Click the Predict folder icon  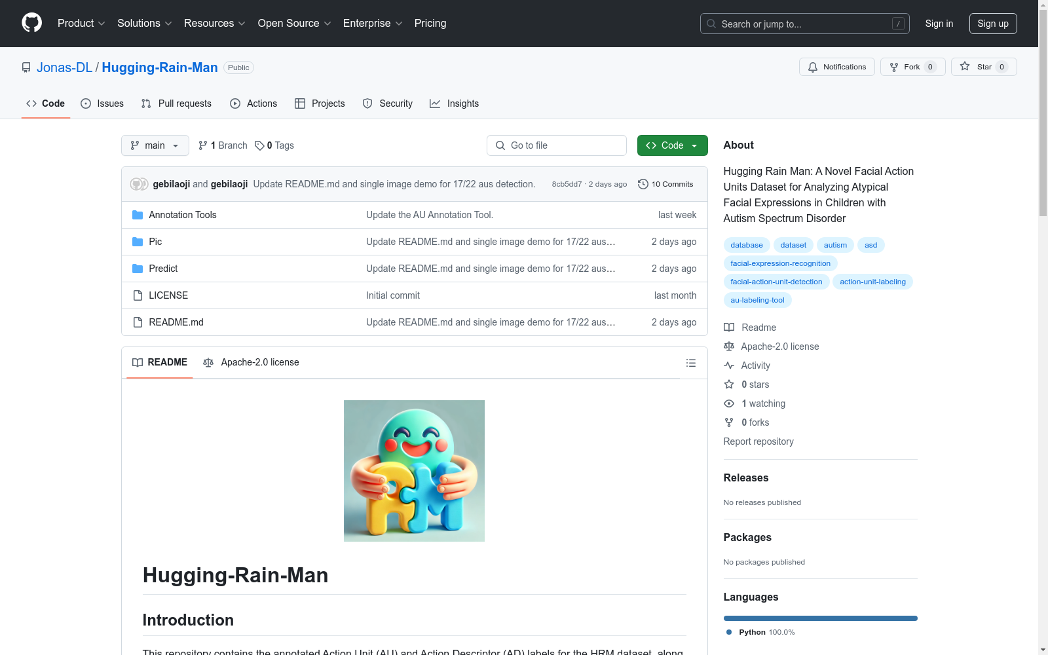pyautogui.click(x=138, y=269)
